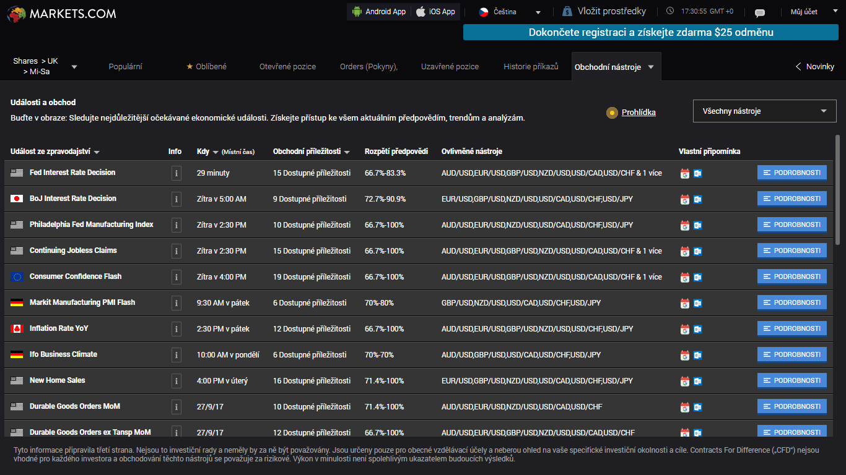Screen dimensions: 846x475
Task: Click the Markets.com logo
Action: 61,14
